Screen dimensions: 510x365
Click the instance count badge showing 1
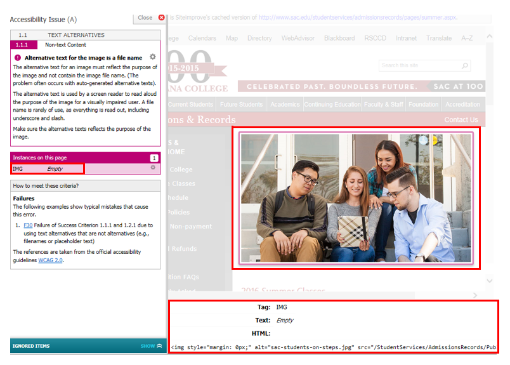coord(154,158)
